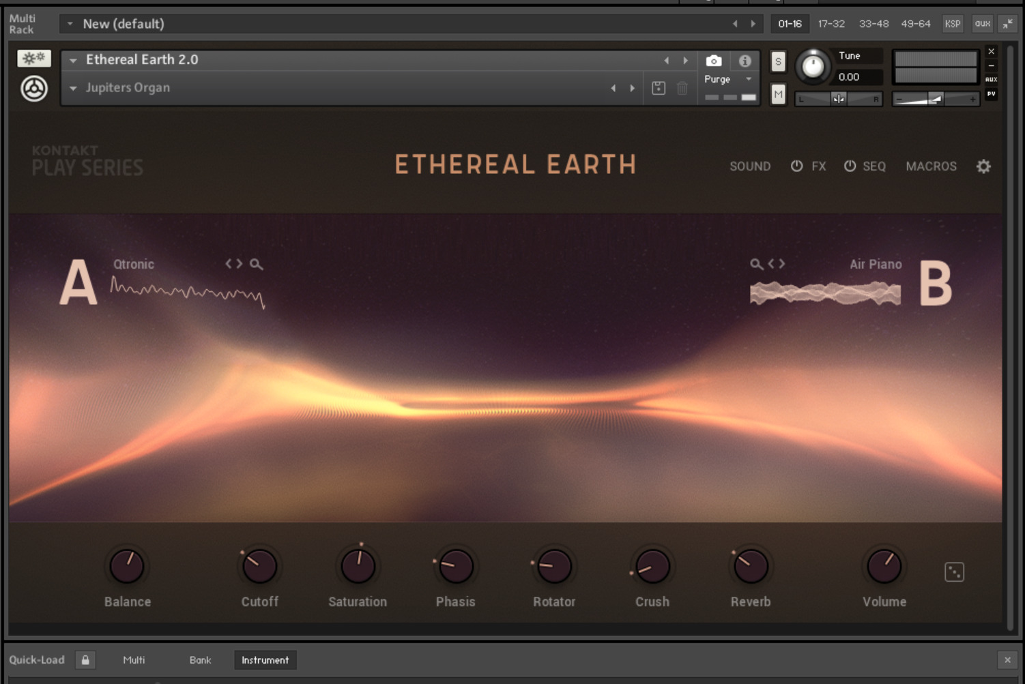Open the SOUND page
This screenshot has width=1025, height=684.
(750, 166)
